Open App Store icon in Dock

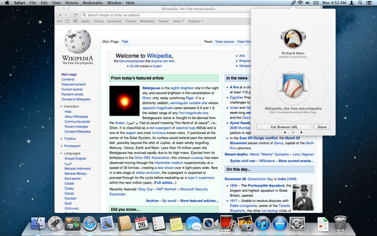click(279, 224)
